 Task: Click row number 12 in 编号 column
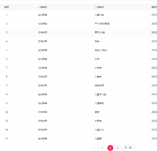pyautogui.click(x=7, y=112)
